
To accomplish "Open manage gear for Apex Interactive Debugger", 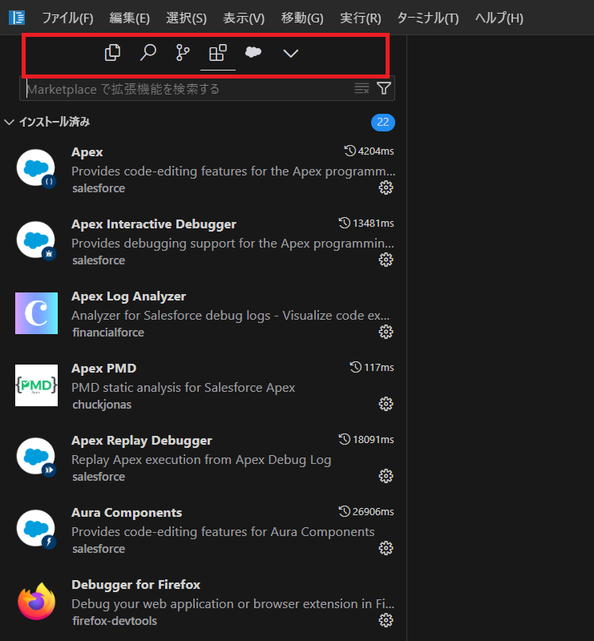I will pyautogui.click(x=386, y=260).
